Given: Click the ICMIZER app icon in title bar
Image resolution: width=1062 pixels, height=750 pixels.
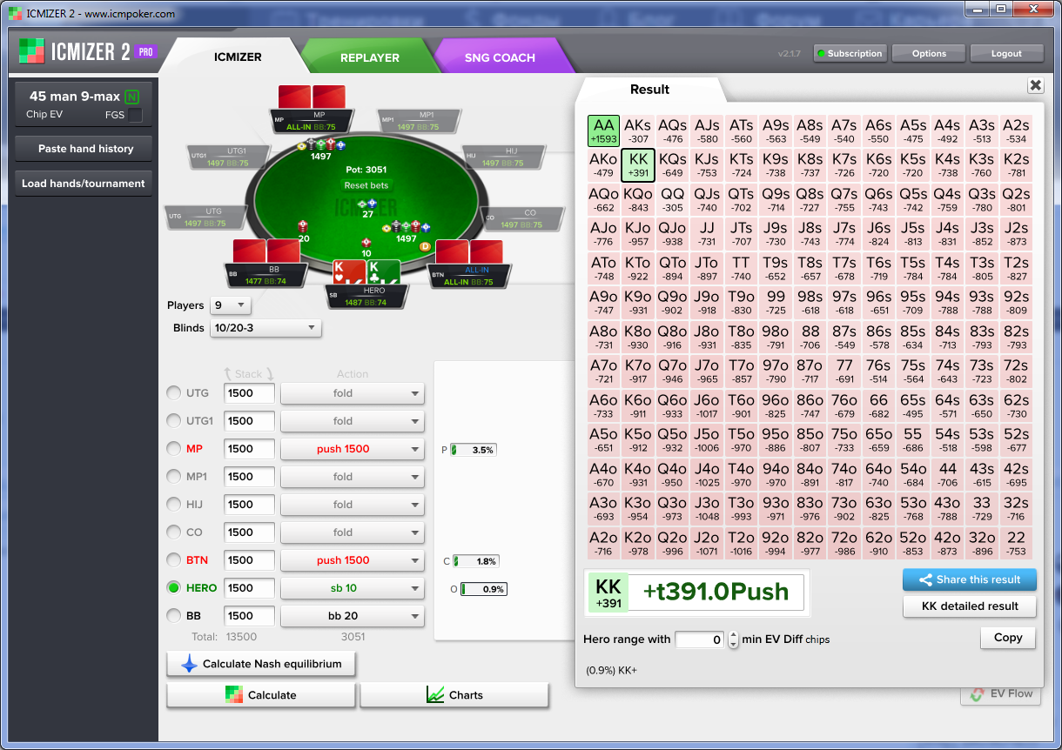Looking at the screenshot, I should pyautogui.click(x=14, y=13).
